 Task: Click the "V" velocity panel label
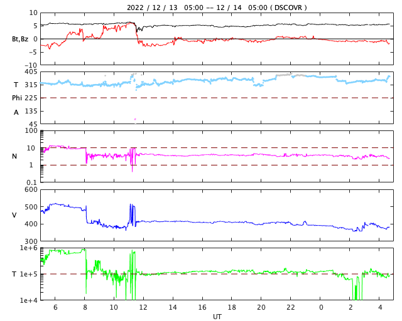14,215
